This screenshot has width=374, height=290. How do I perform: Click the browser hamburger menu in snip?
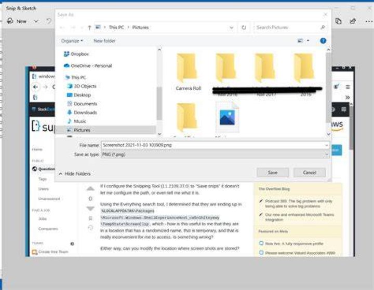click(x=348, y=87)
